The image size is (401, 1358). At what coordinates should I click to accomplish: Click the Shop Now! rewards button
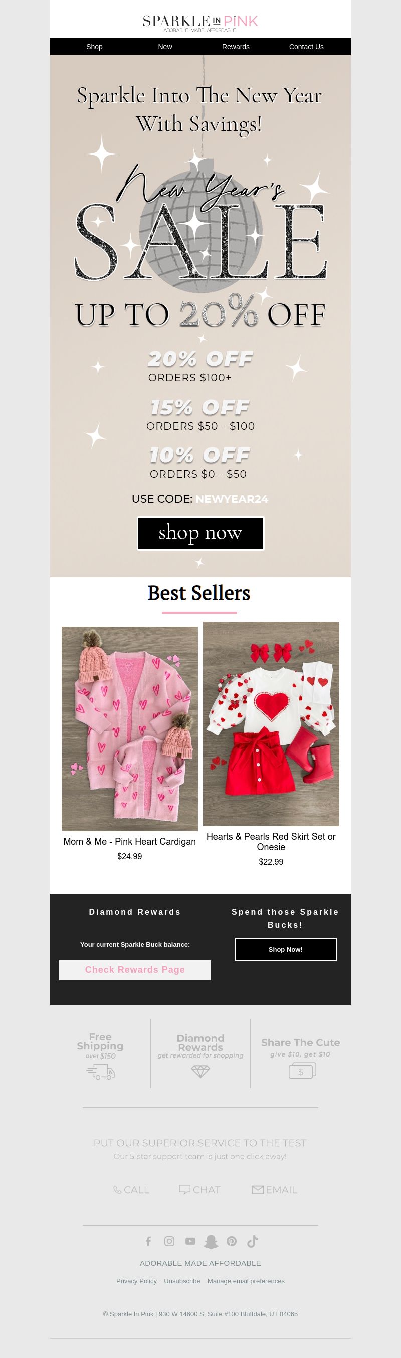[285, 949]
